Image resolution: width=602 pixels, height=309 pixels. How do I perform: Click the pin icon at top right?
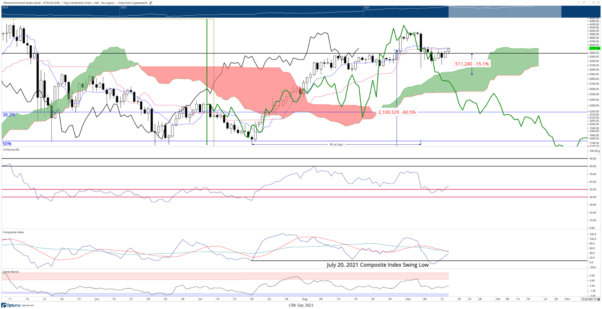584,3
